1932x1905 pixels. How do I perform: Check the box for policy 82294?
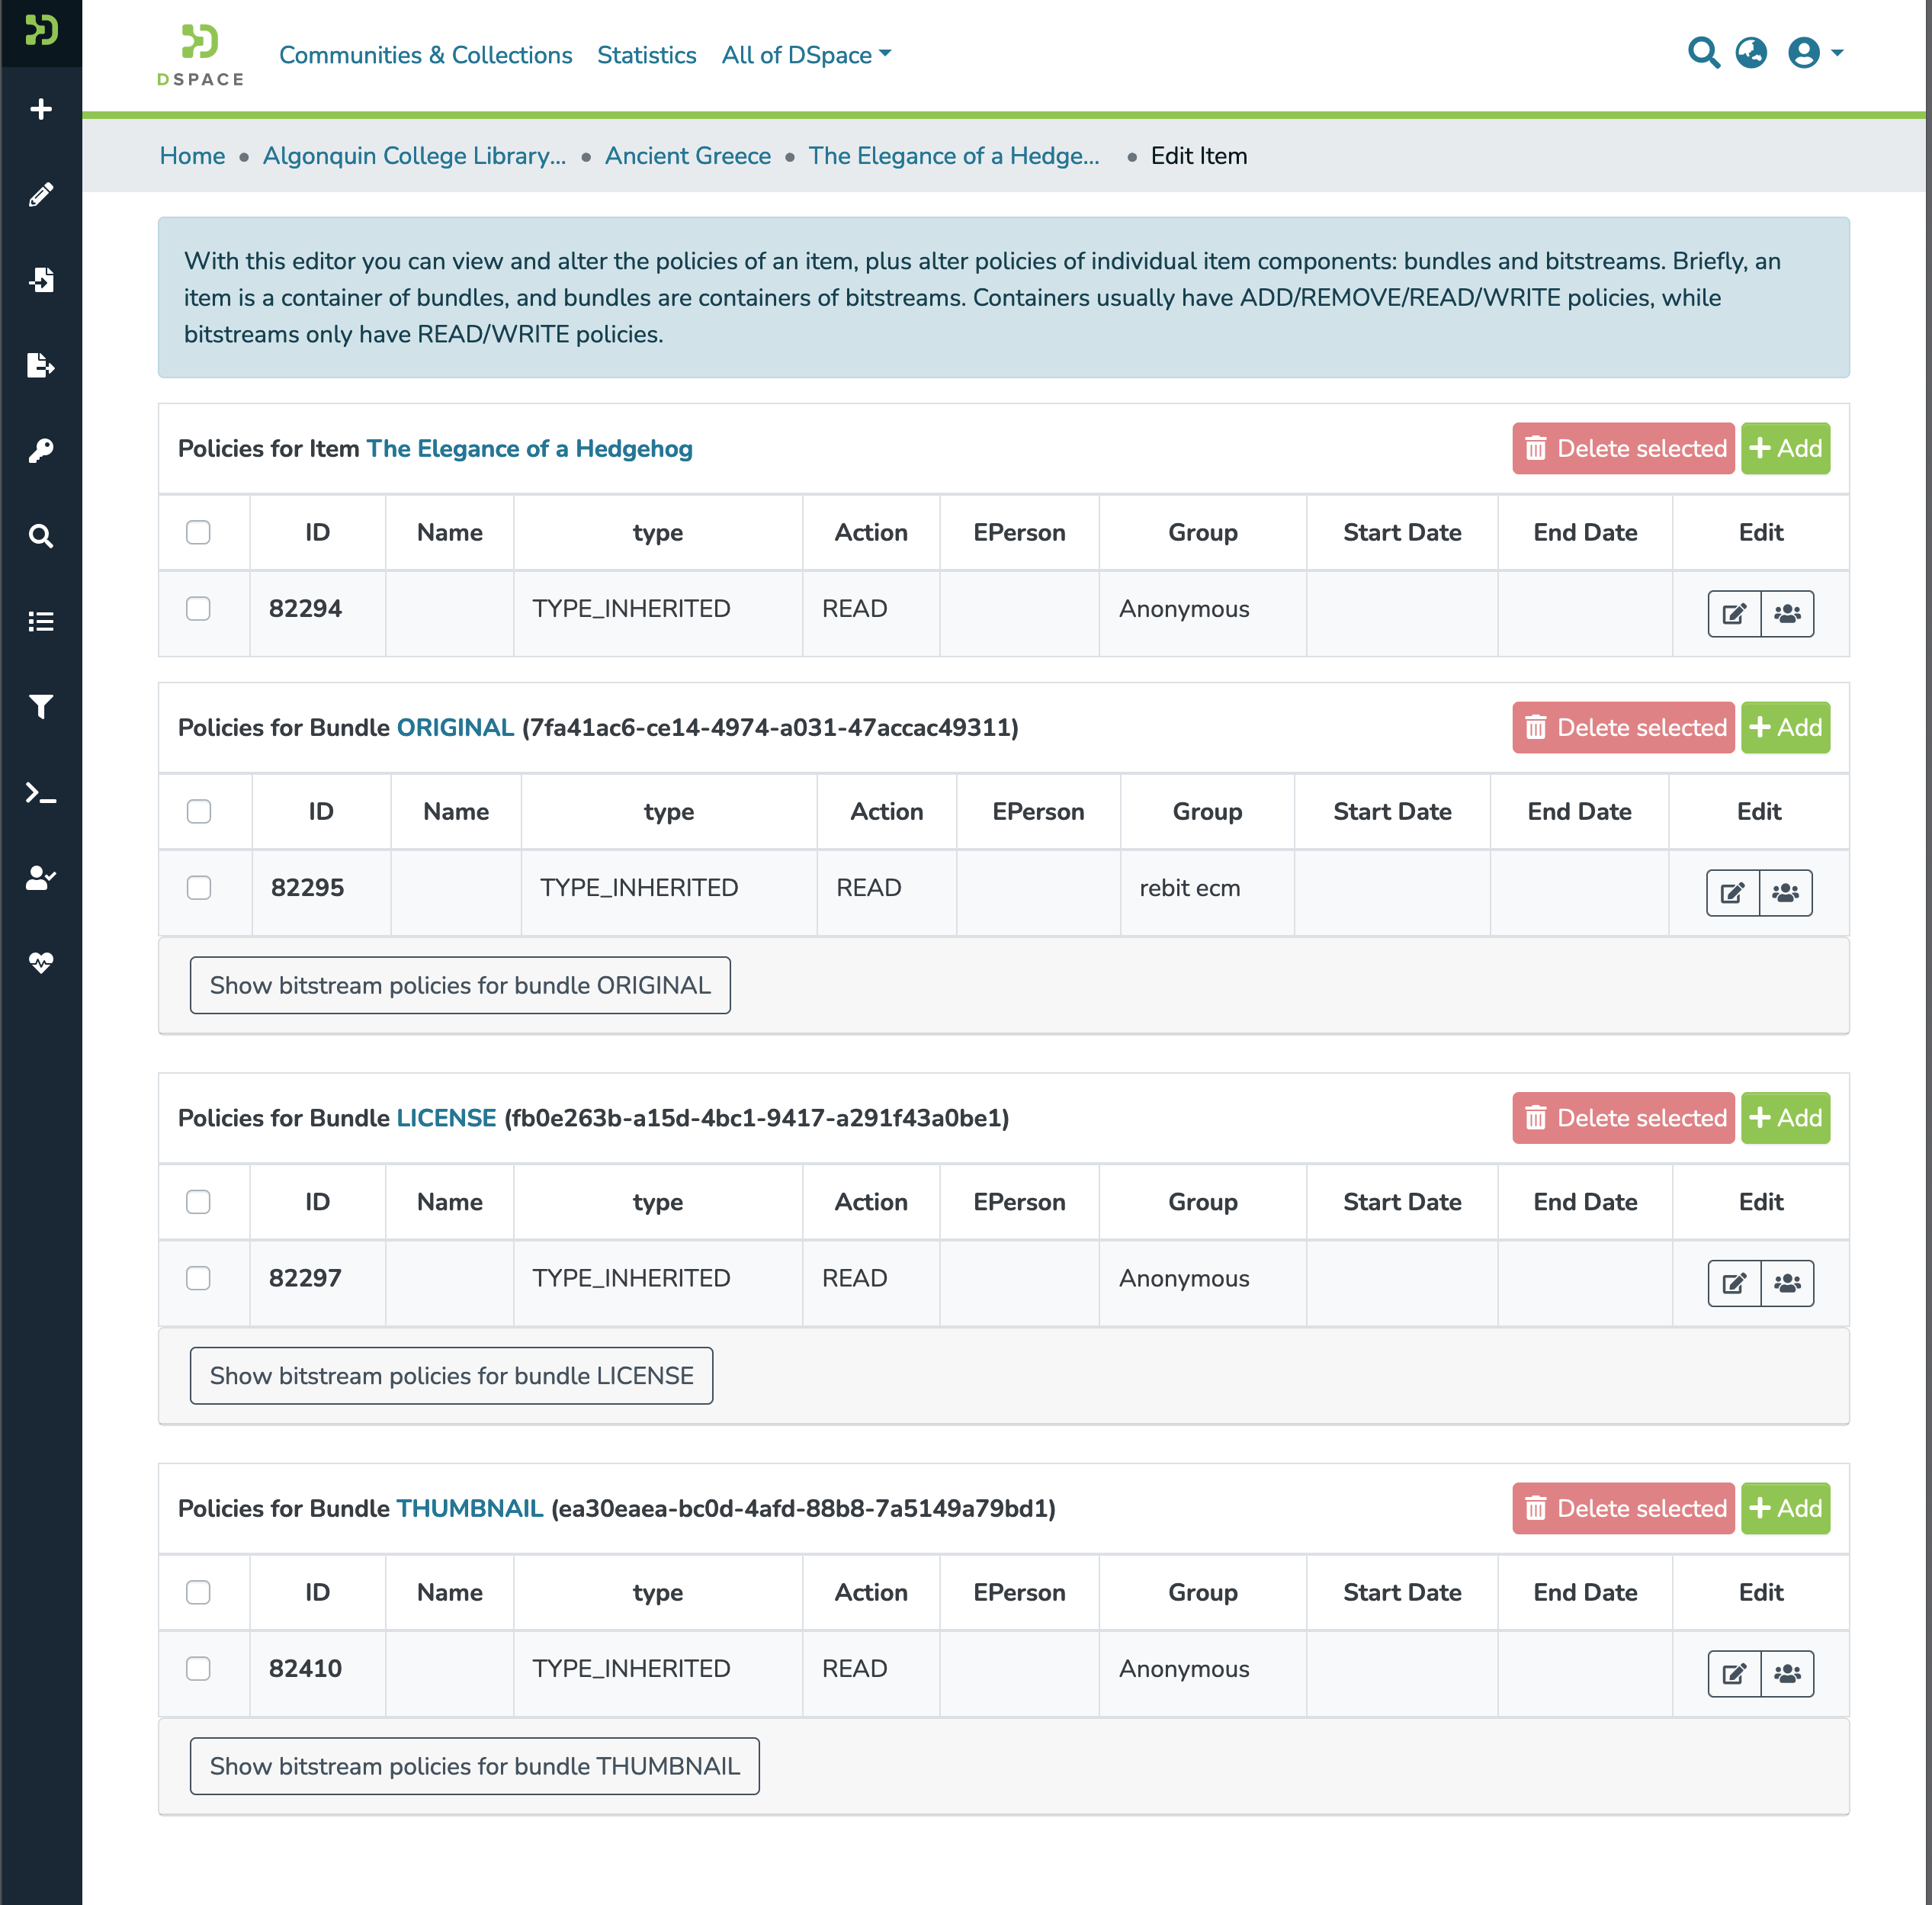(198, 608)
